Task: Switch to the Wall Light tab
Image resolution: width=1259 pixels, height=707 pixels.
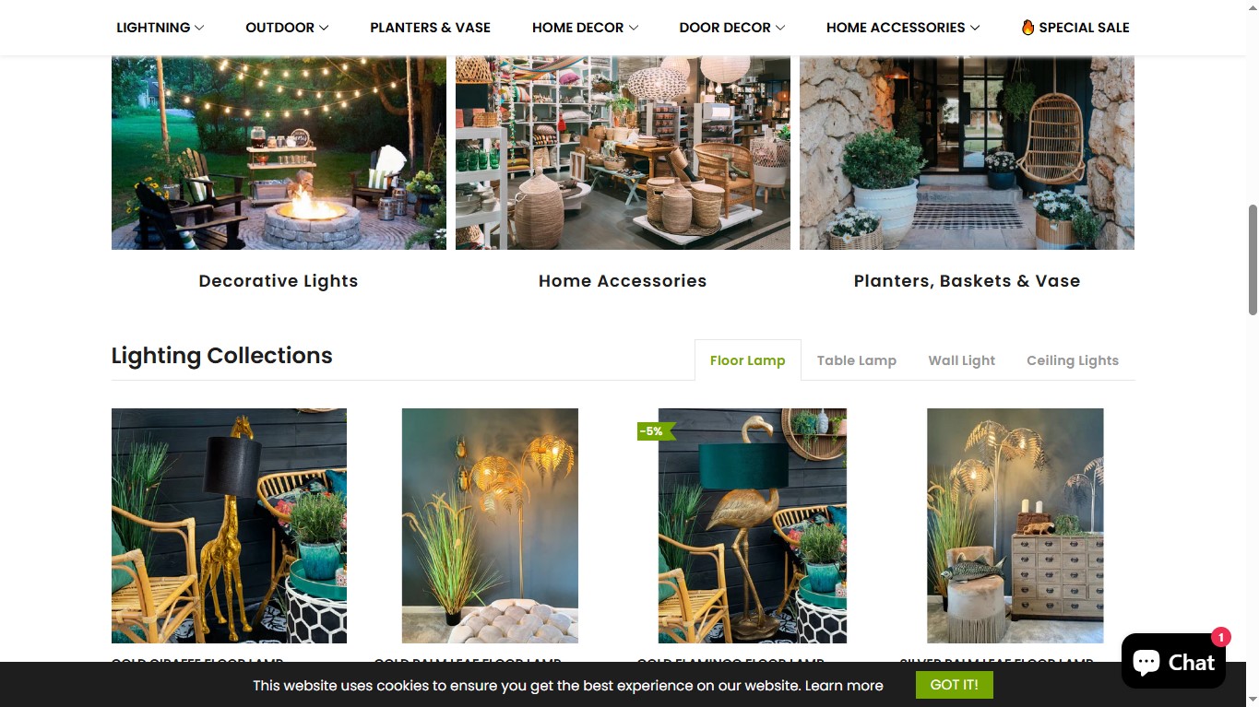Action: click(961, 360)
